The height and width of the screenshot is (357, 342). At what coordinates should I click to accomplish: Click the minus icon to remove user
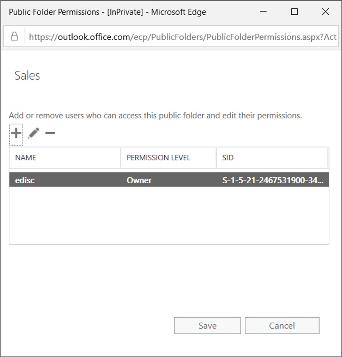click(50, 133)
